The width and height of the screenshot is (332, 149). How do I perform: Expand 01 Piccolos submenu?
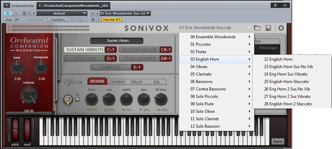click(216, 44)
